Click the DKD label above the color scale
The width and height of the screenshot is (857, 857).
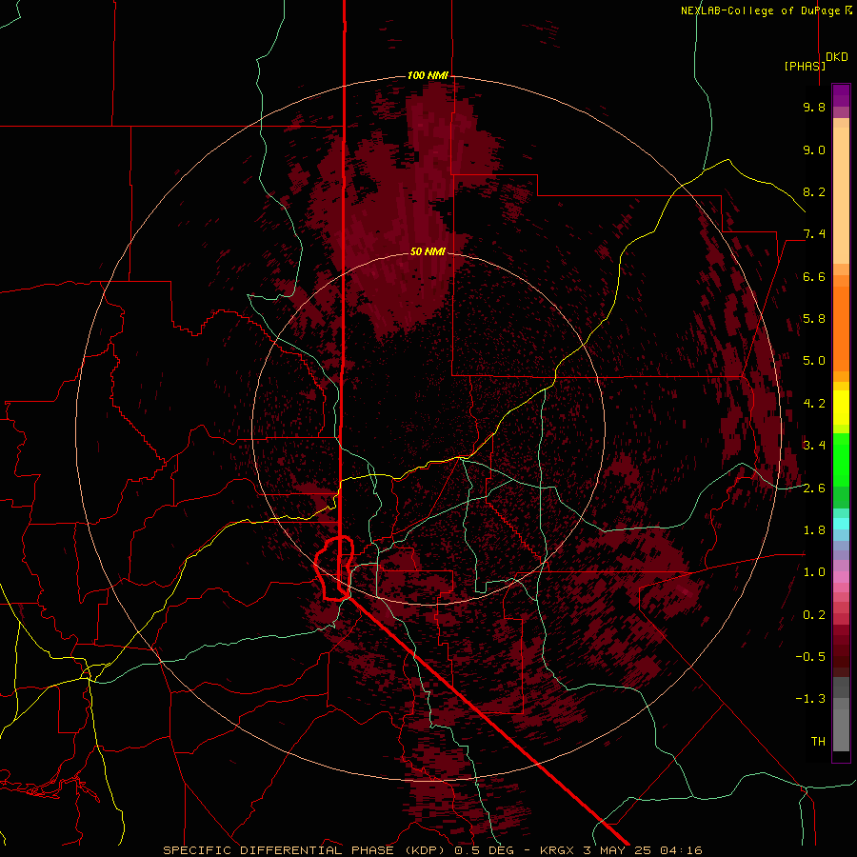837,57
